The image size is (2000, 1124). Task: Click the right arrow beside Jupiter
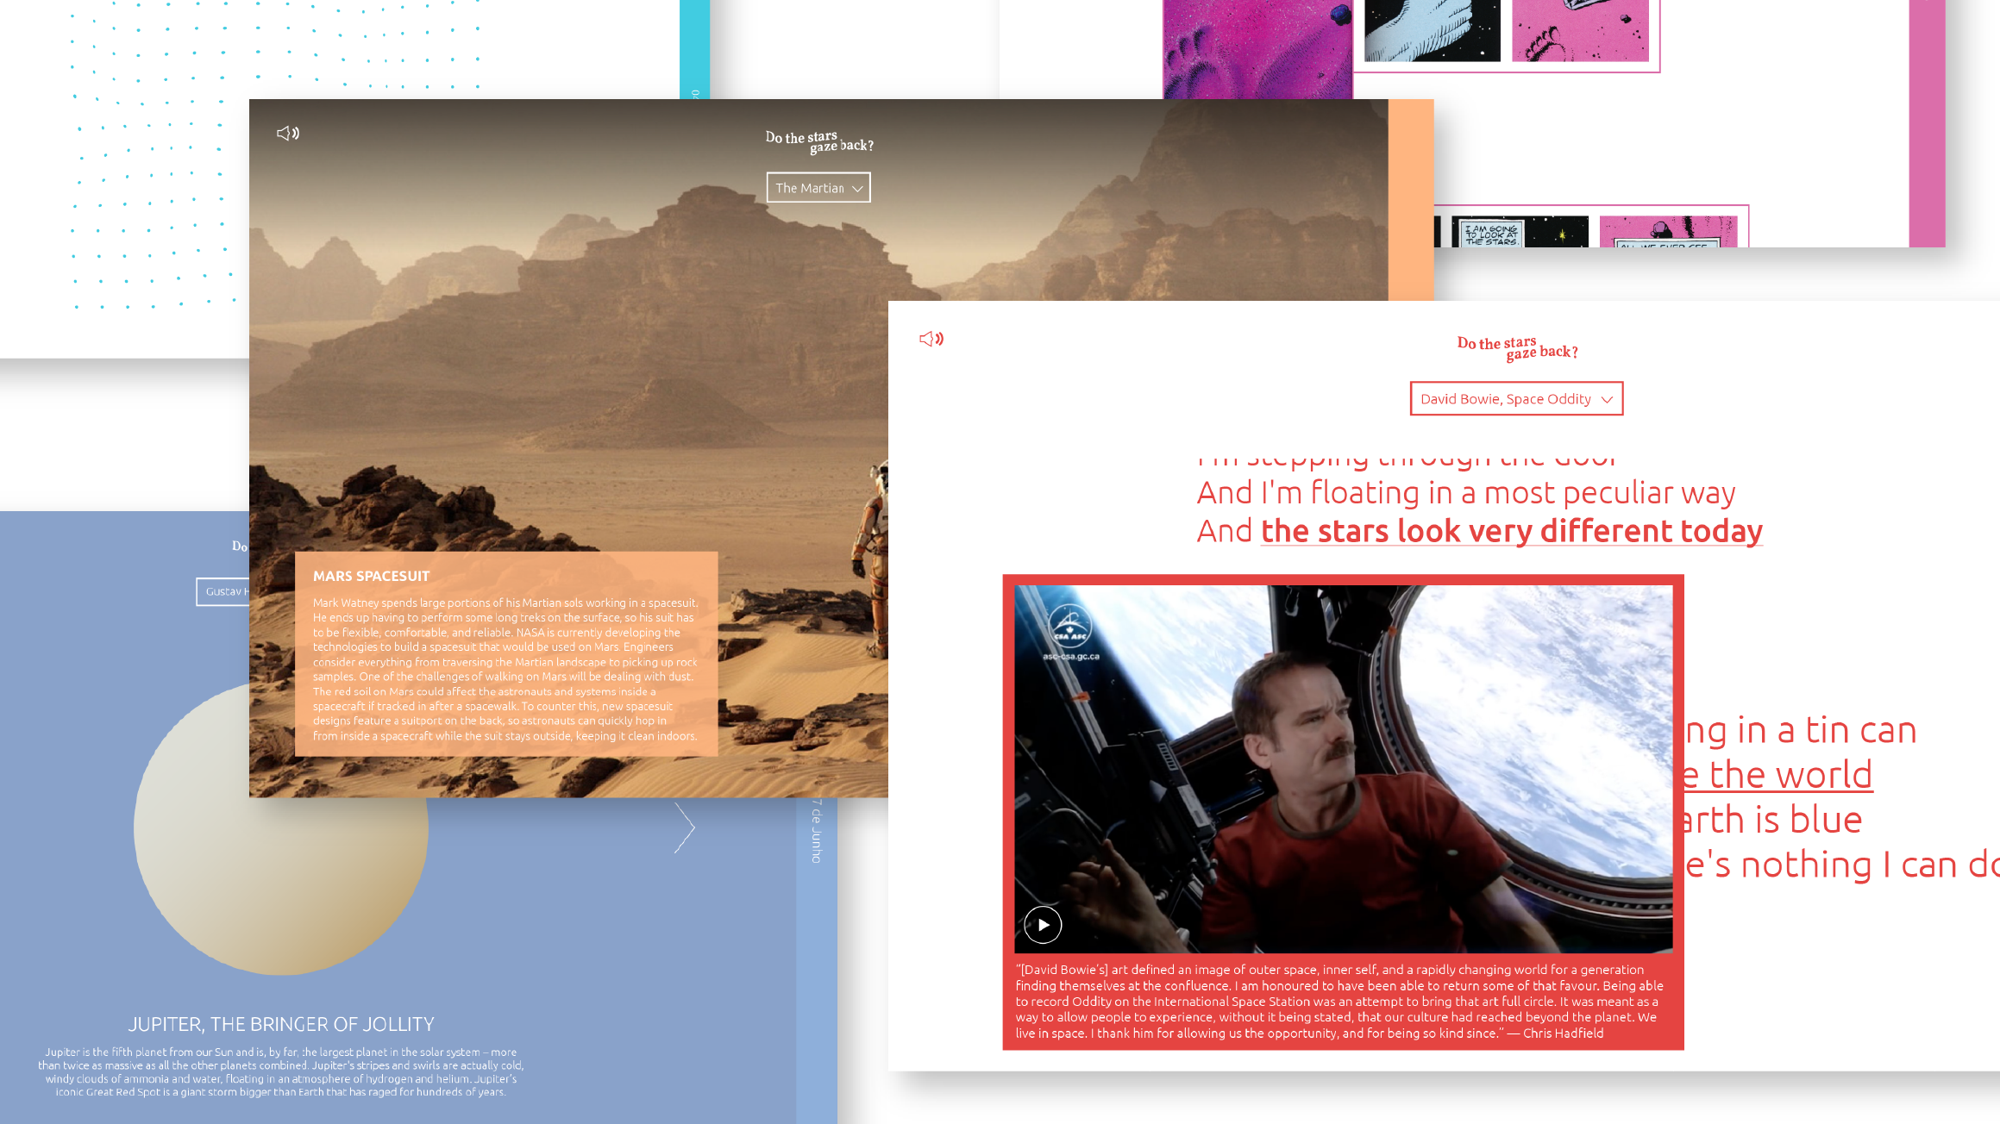pos(685,827)
